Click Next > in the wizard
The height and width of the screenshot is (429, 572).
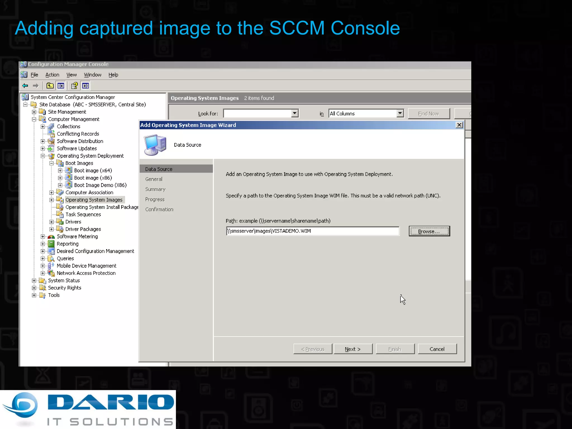(353, 349)
